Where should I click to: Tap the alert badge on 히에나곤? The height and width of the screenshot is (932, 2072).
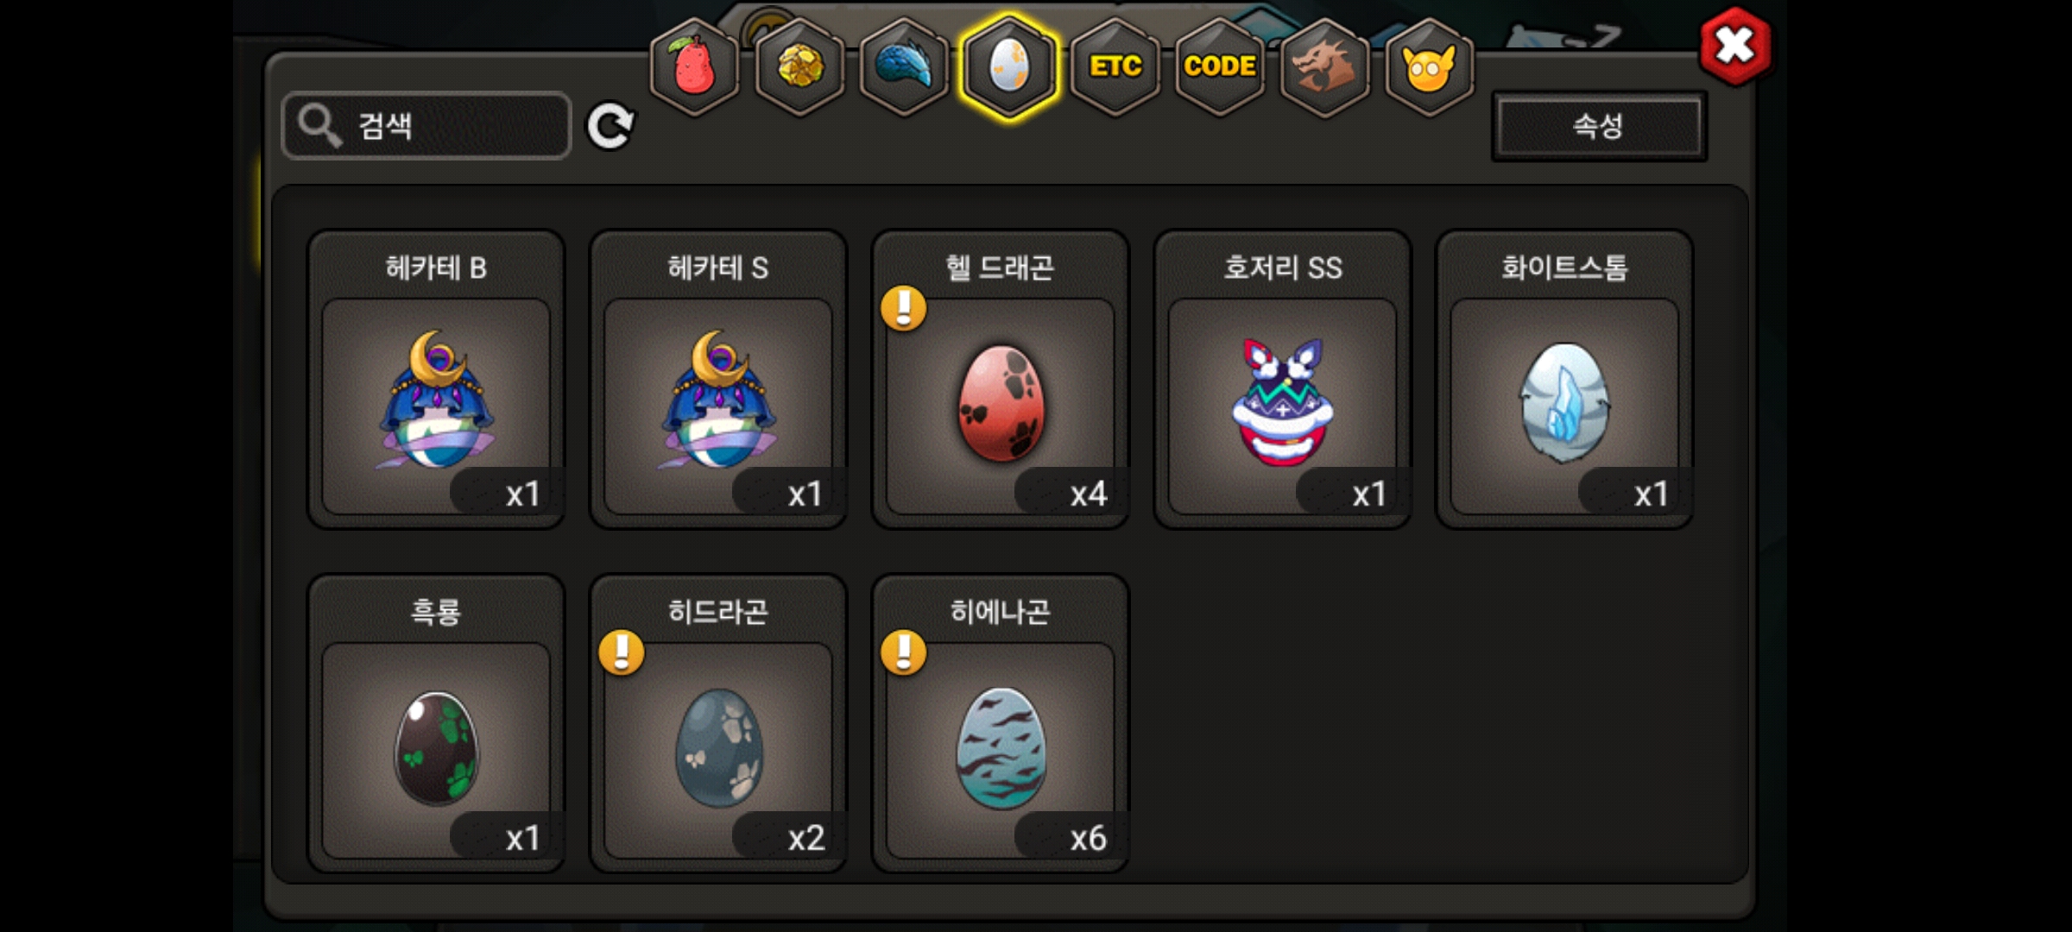pyautogui.click(x=904, y=652)
